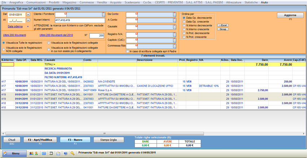Click the Numeri Interni input field
The height and width of the screenshot is (158, 307).
pos(79,20)
